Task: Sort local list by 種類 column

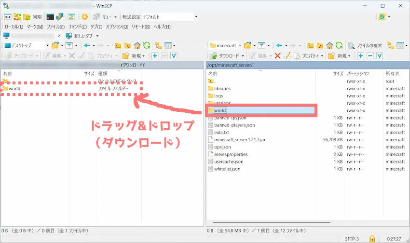Action: click(119, 73)
